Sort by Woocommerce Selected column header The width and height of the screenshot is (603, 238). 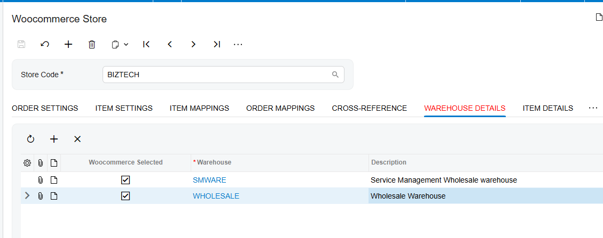[126, 162]
